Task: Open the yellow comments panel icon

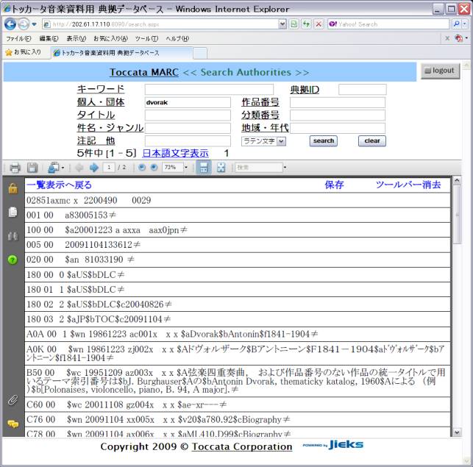Action: coord(13,424)
